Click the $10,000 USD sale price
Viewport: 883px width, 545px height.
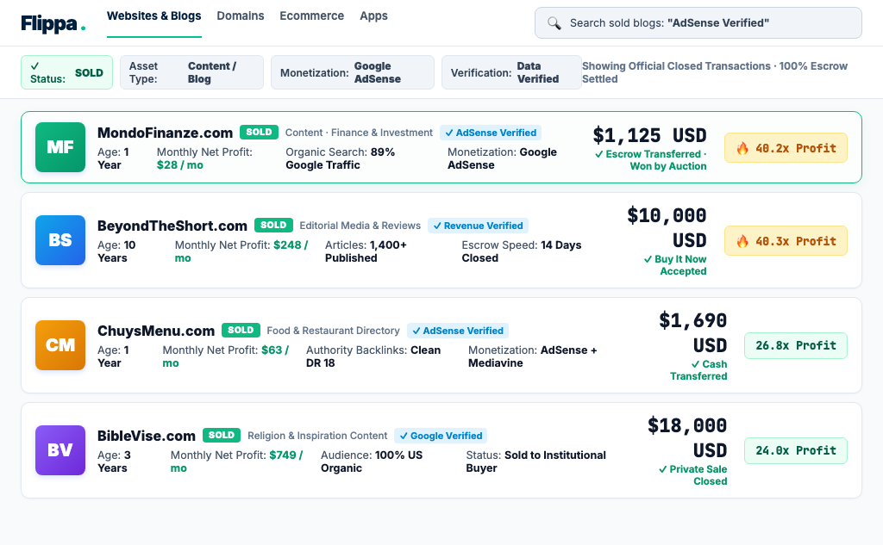click(x=667, y=228)
